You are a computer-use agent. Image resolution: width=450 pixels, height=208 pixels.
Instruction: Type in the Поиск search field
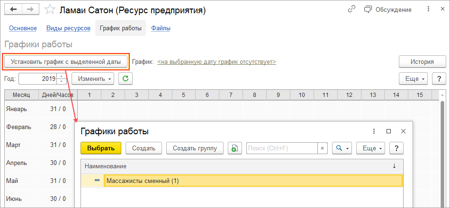tap(281, 148)
